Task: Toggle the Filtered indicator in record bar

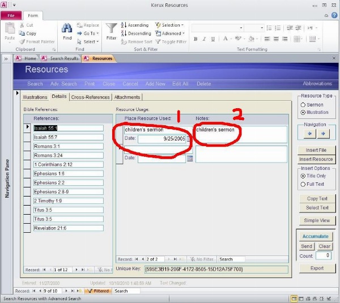Action: (x=97, y=291)
